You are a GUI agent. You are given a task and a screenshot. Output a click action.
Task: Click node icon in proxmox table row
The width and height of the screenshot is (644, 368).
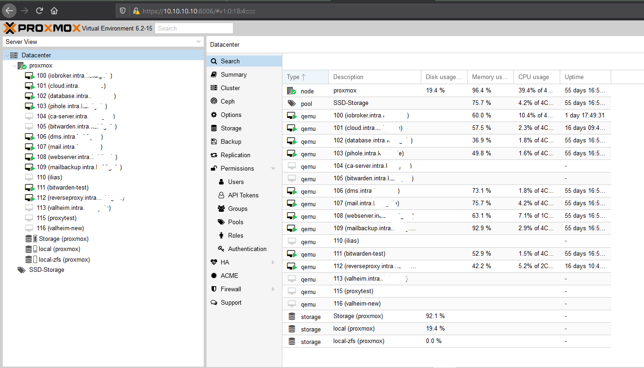(292, 91)
